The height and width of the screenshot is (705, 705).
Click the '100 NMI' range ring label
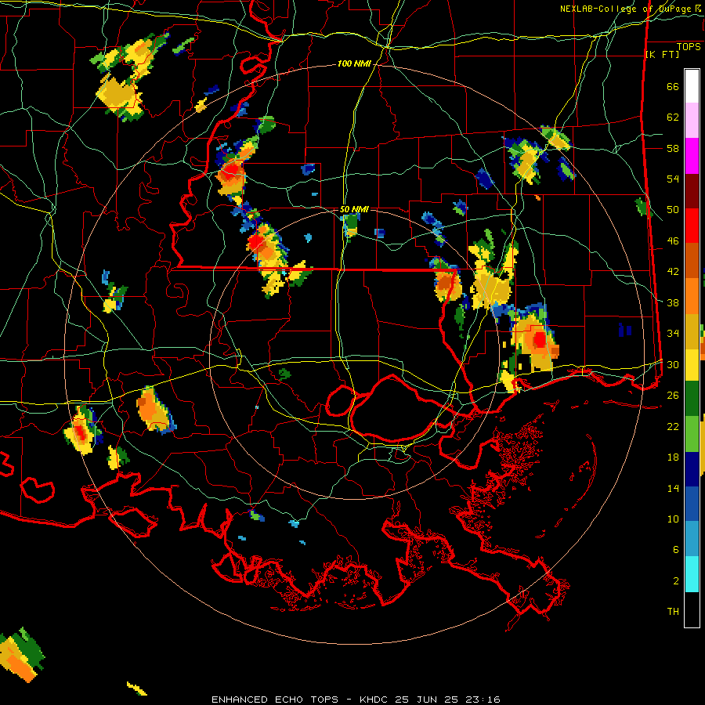click(x=354, y=64)
